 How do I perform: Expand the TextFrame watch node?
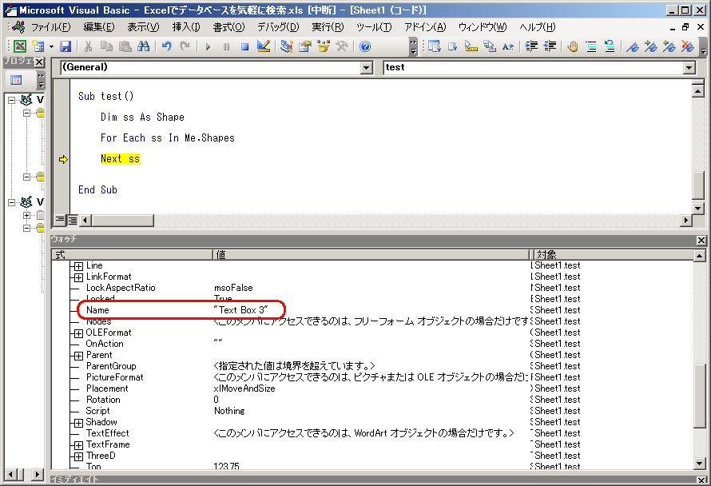78,444
